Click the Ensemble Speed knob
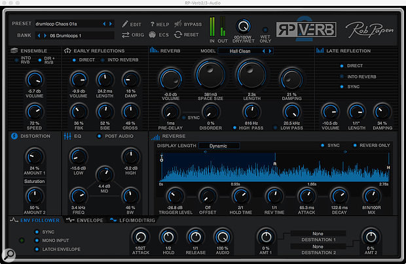The width and height of the screenshot is (406, 264). (35, 112)
